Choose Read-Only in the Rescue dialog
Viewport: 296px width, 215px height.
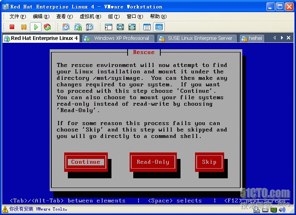(x=153, y=162)
